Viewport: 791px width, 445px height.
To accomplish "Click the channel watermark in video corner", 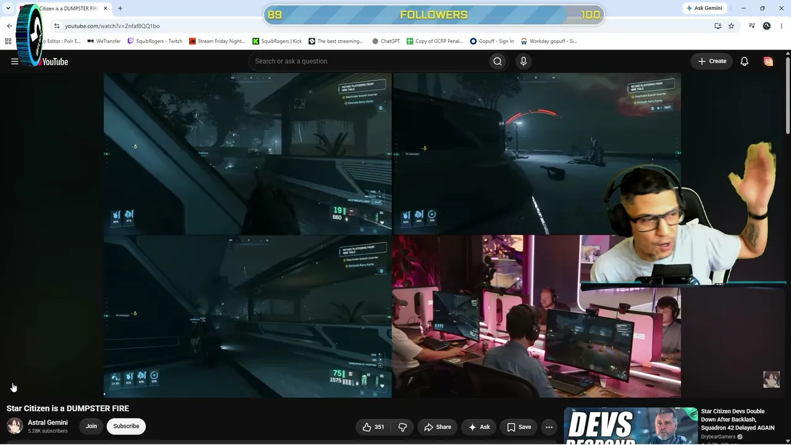I will 771,379.
